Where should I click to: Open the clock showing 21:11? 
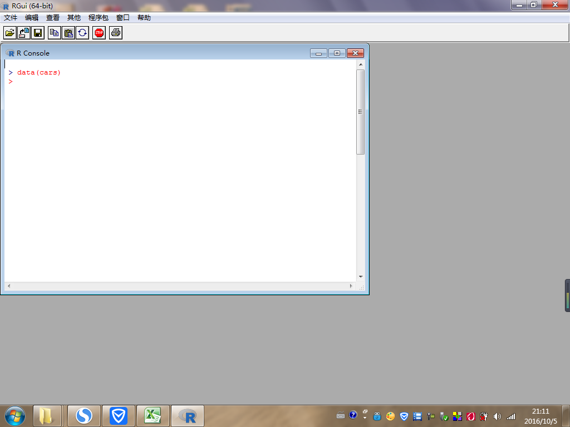[540, 416]
